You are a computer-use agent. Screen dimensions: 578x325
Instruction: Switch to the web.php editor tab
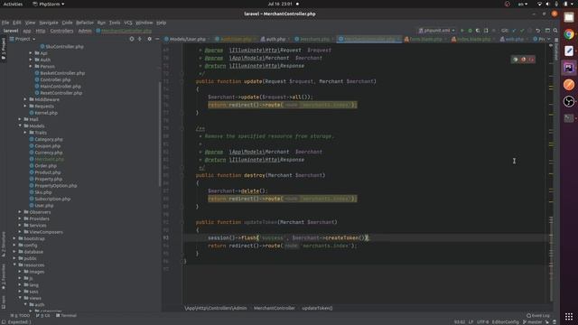click(514, 39)
